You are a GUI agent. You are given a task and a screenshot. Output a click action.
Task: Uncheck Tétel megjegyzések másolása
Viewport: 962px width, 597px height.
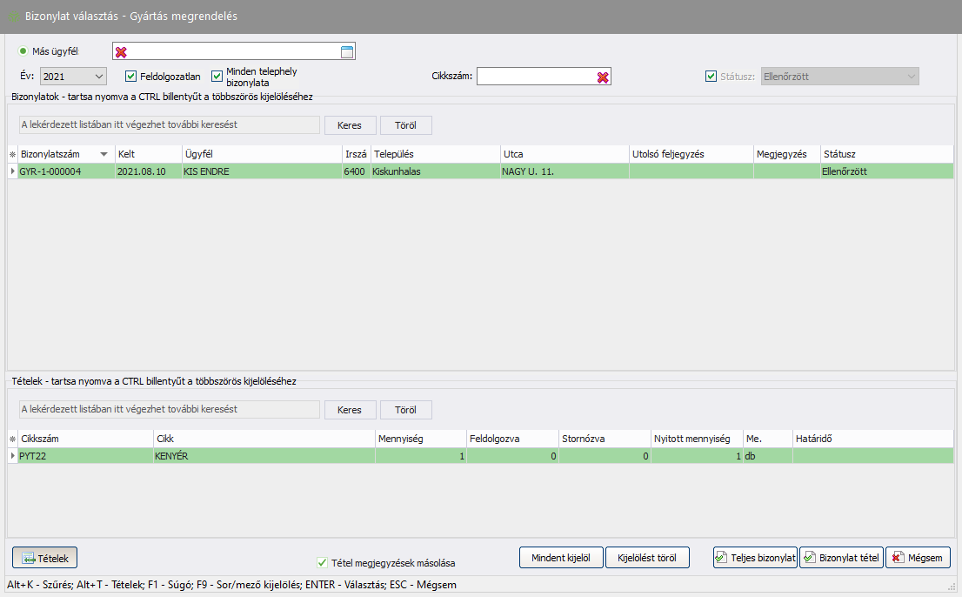pos(323,563)
